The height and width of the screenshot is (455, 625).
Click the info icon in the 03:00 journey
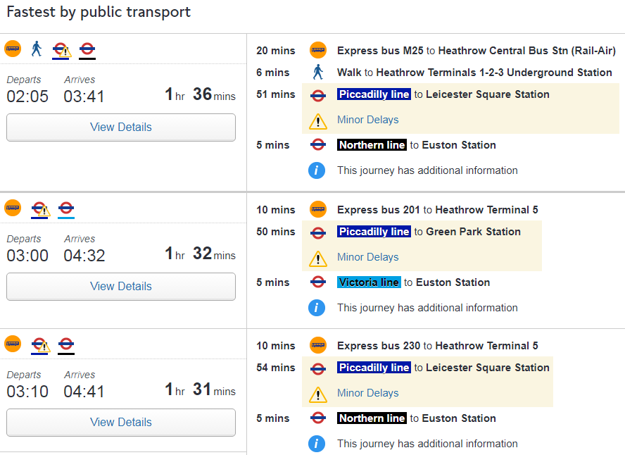(317, 307)
